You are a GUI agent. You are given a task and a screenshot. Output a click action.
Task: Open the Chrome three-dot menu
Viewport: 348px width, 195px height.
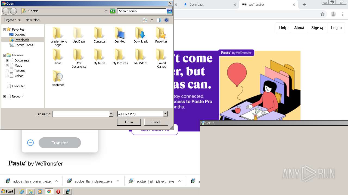[x=342, y=14]
